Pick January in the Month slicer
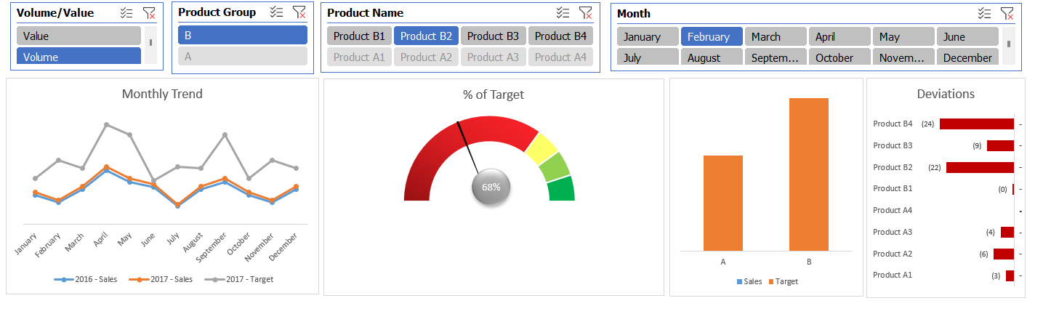The height and width of the screenshot is (314, 1043). click(x=647, y=36)
